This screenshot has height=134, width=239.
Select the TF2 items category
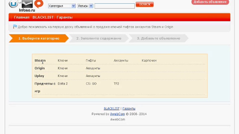(116, 84)
